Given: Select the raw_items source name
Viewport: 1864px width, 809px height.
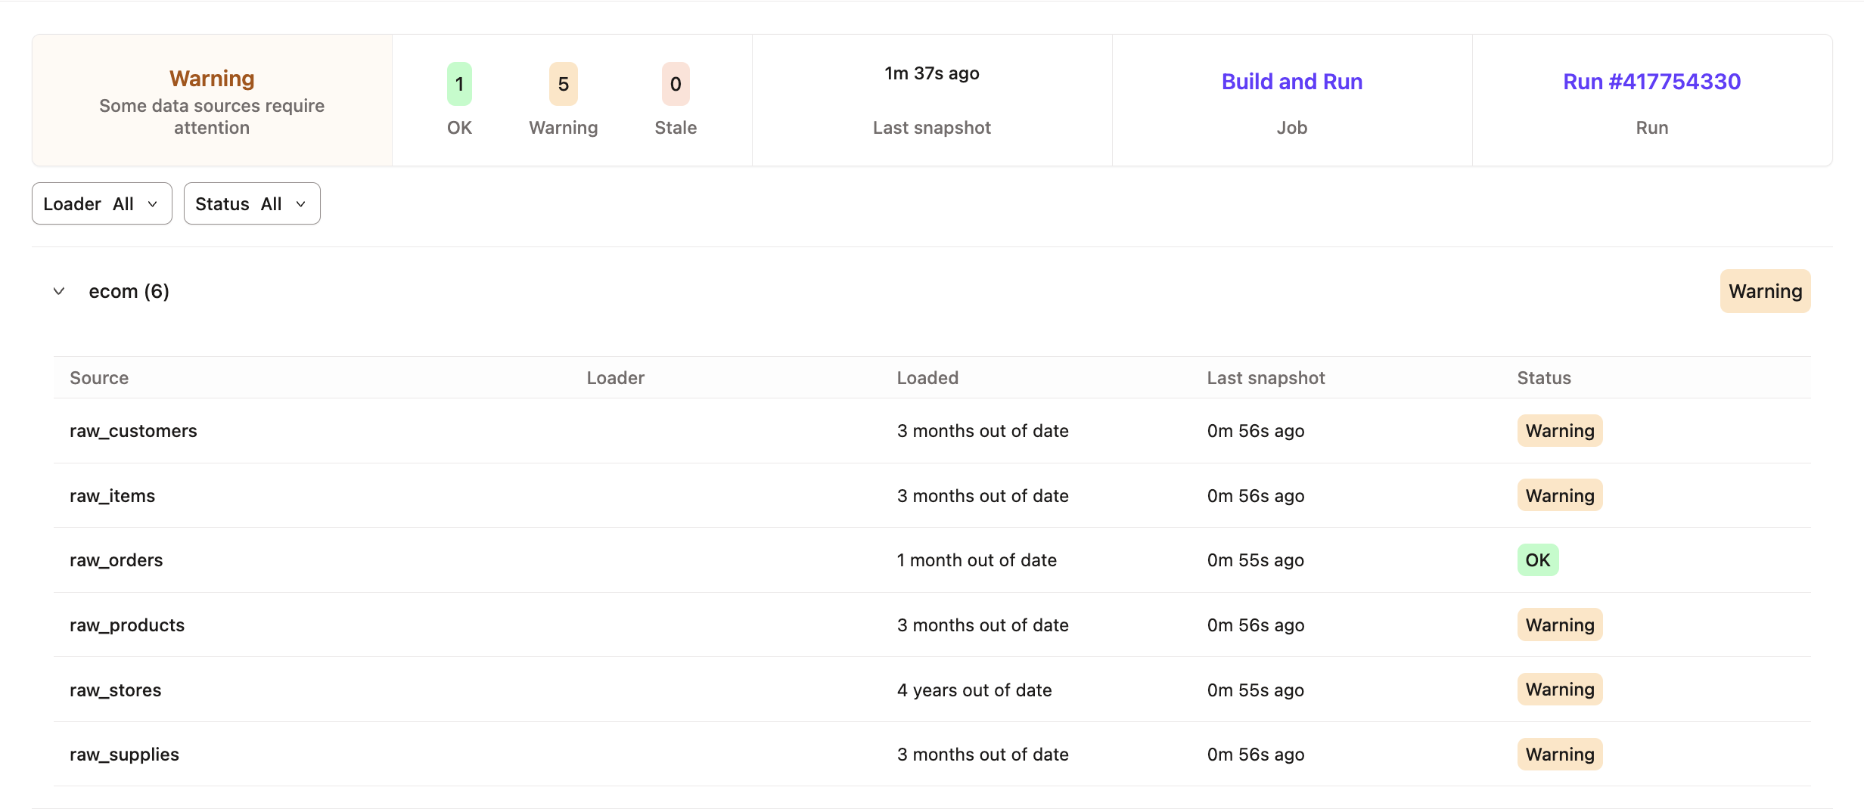Looking at the screenshot, I should 112,496.
